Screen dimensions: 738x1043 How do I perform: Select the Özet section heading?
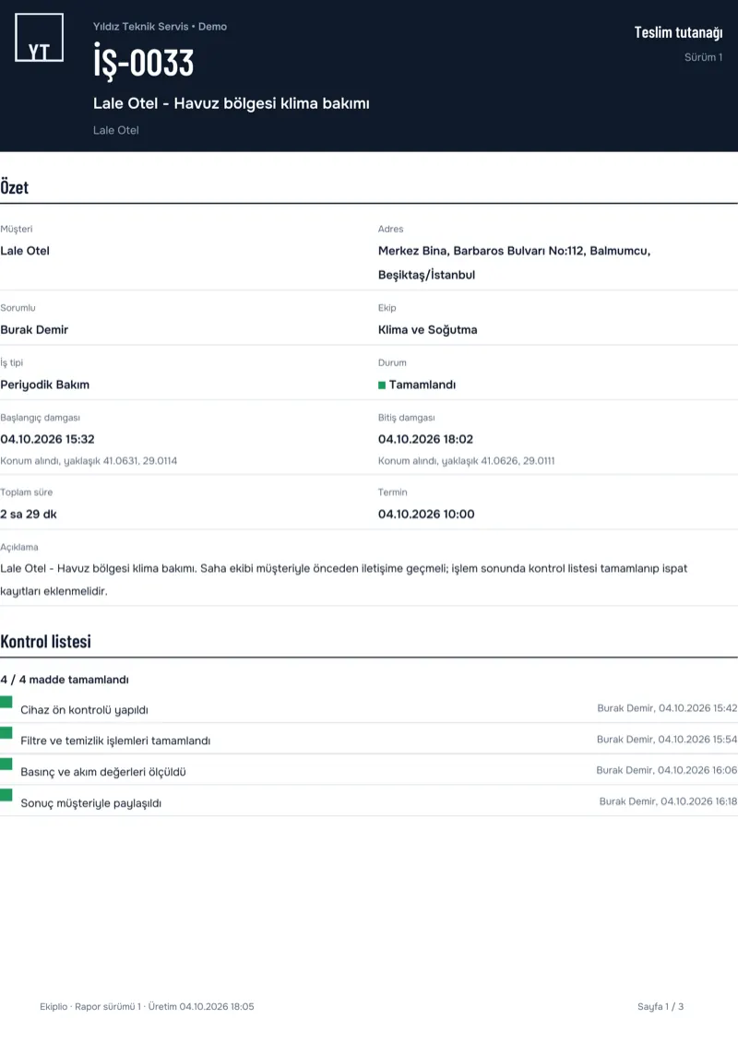(x=14, y=187)
